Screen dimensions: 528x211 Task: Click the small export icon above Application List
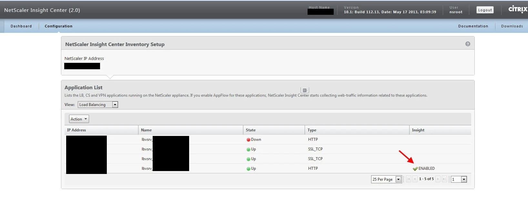point(305,90)
